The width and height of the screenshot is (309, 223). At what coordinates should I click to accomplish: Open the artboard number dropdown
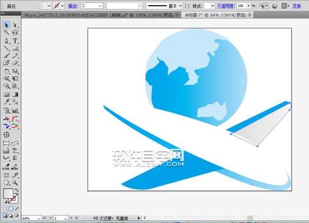[x=65, y=218]
